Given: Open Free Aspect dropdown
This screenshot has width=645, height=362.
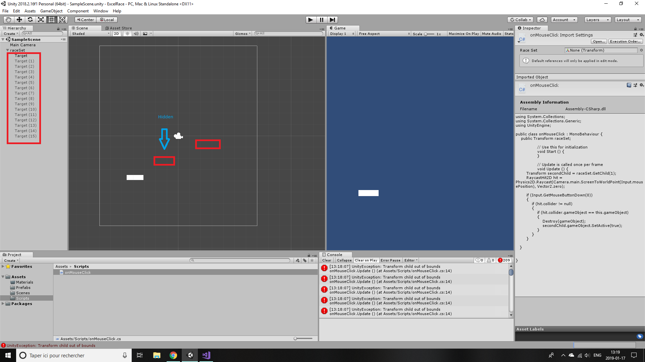Looking at the screenshot, I should [x=384, y=34].
